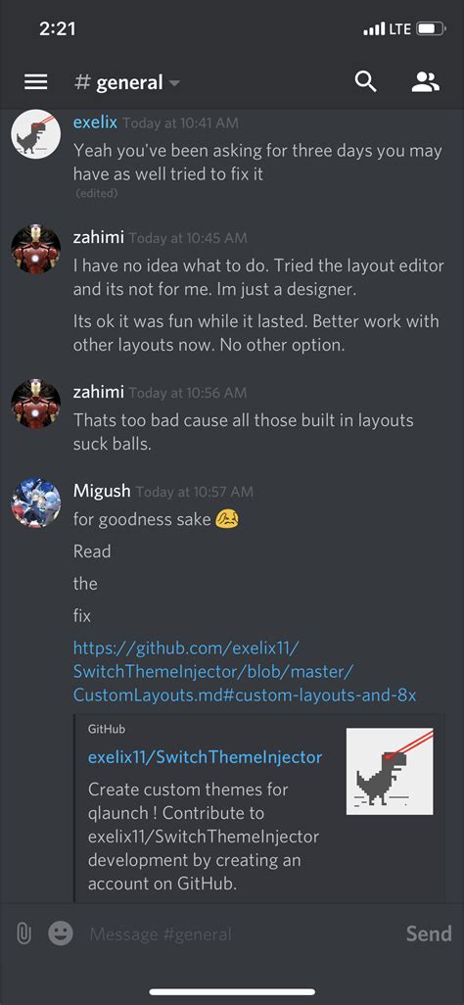Image resolution: width=464 pixels, height=1005 pixels.
Task: Tap the exelix username
Action: pos(95,121)
